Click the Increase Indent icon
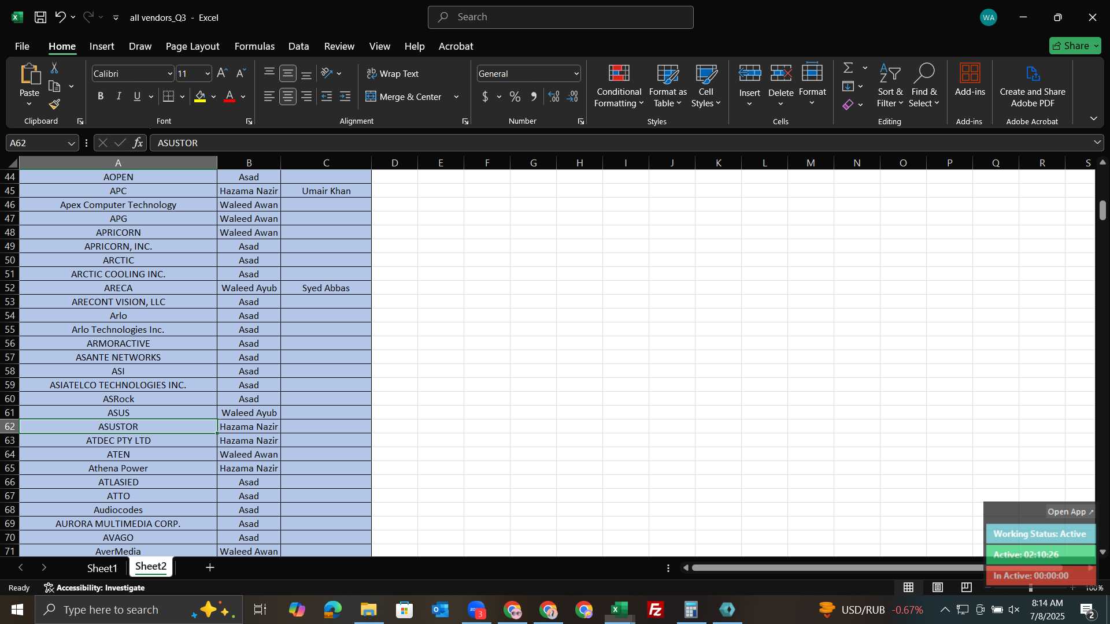1110x624 pixels. (345, 96)
